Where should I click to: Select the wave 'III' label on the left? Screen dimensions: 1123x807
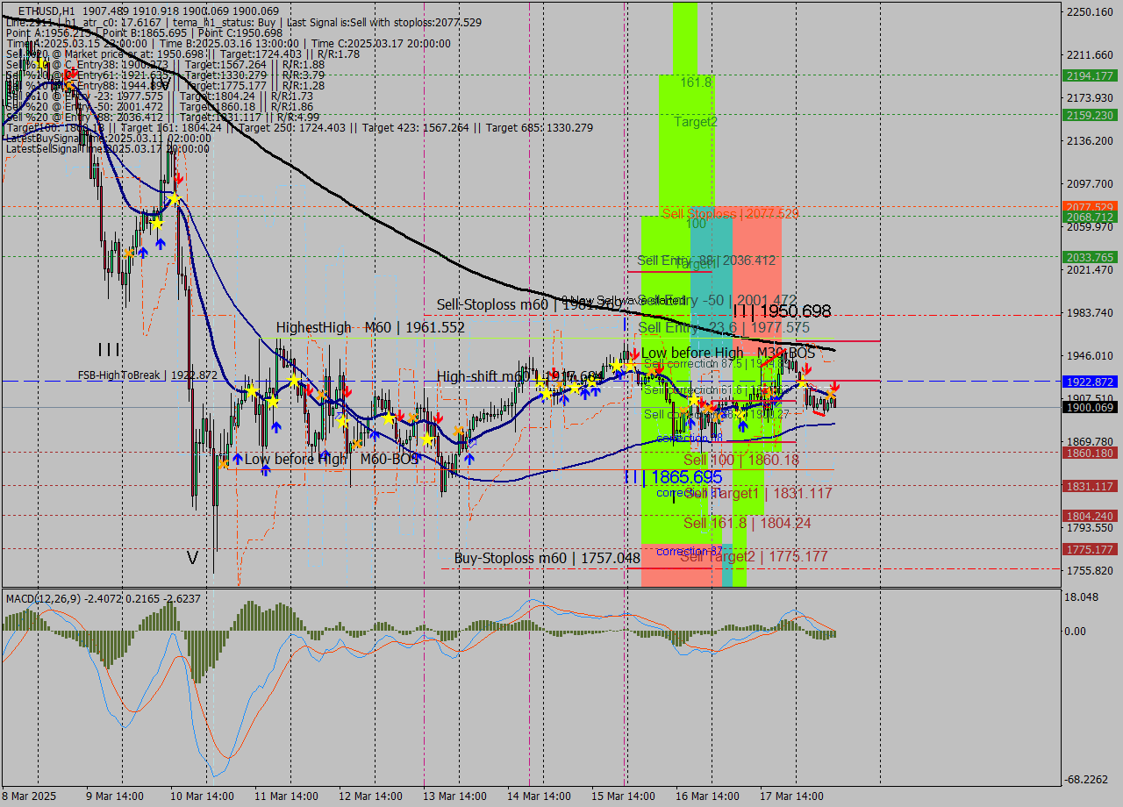coord(109,350)
